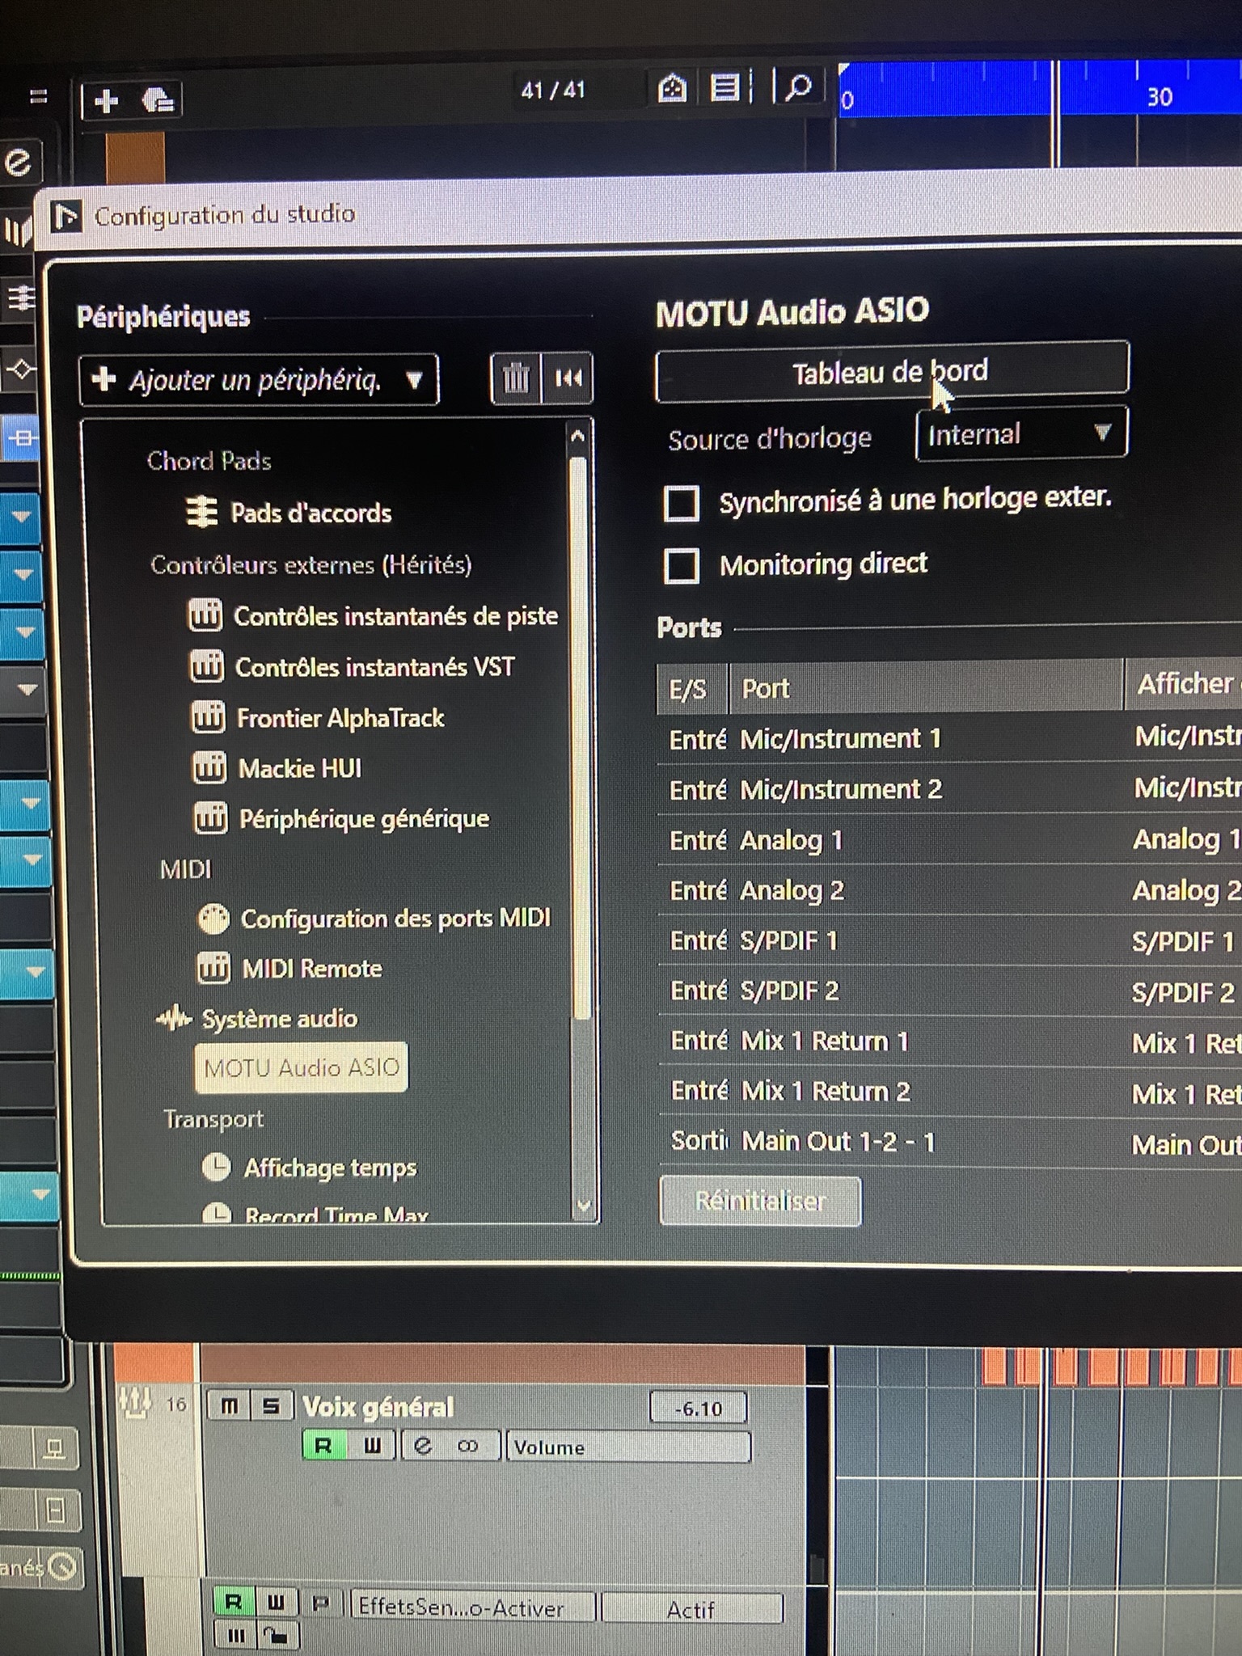Click the Port column header
The width and height of the screenshot is (1242, 1656).
pyautogui.click(x=926, y=687)
